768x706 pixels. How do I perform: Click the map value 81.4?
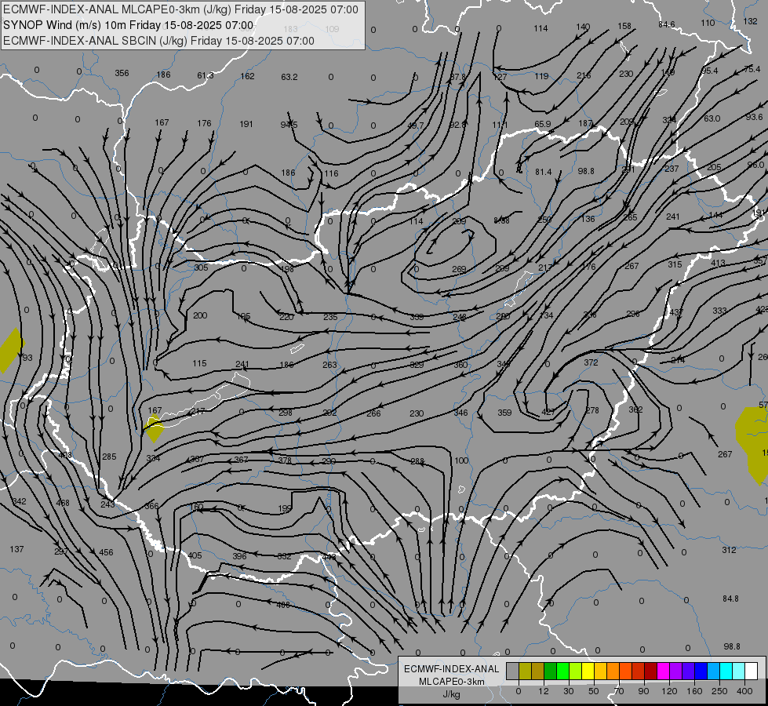pyautogui.click(x=544, y=172)
